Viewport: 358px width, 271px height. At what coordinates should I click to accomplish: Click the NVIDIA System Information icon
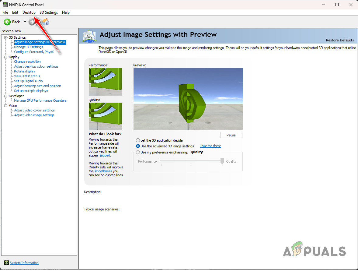pyautogui.click(x=6, y=263)
